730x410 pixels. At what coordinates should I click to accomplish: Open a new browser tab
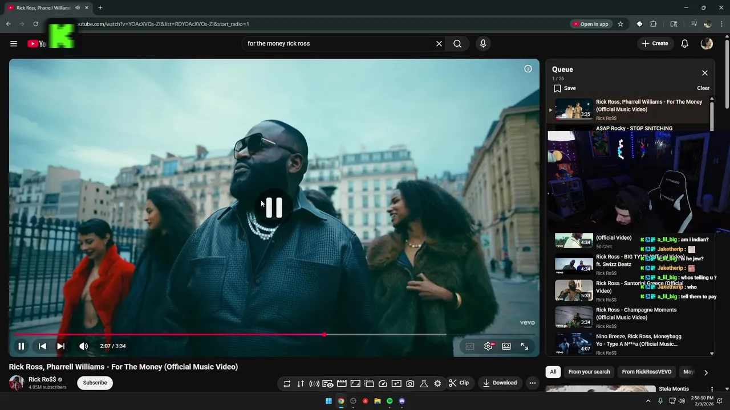100,8
